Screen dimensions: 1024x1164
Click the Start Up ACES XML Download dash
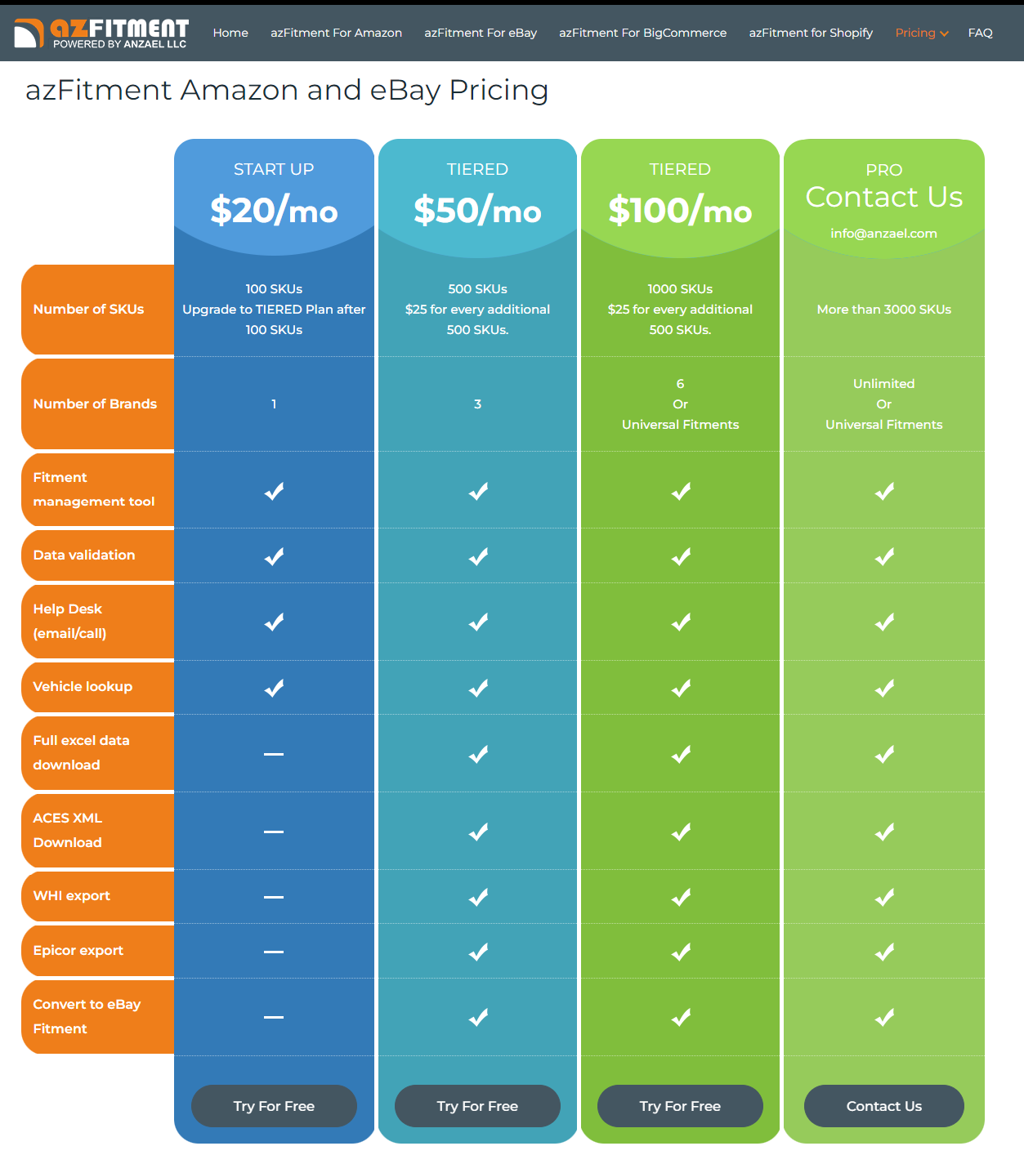click(x=274, y=832)
